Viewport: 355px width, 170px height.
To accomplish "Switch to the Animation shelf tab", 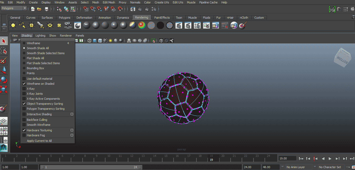I will point(104,18).
